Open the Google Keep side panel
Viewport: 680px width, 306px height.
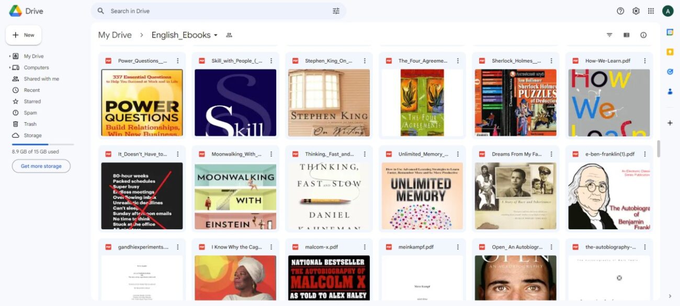[x=670, y=52]
